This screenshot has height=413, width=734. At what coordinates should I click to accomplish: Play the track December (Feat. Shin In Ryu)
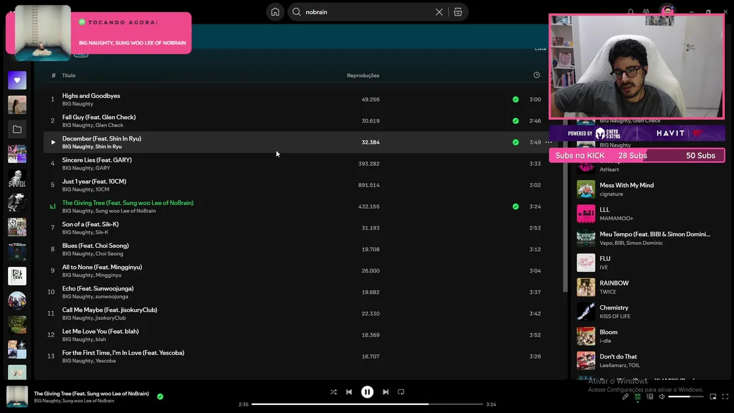tap(53, 142)
